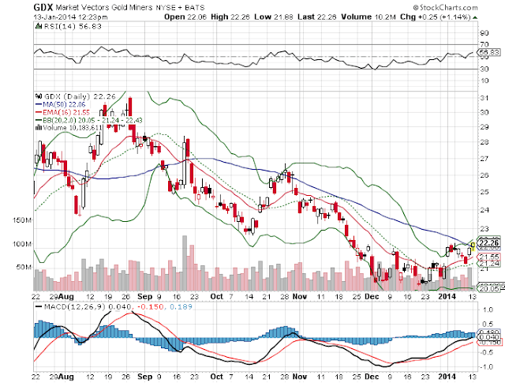Click the 0.5 level on MACD axis

pyautogui.click(x=488, y=325)
